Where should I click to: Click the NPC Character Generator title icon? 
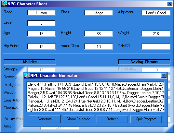[27, 76]
